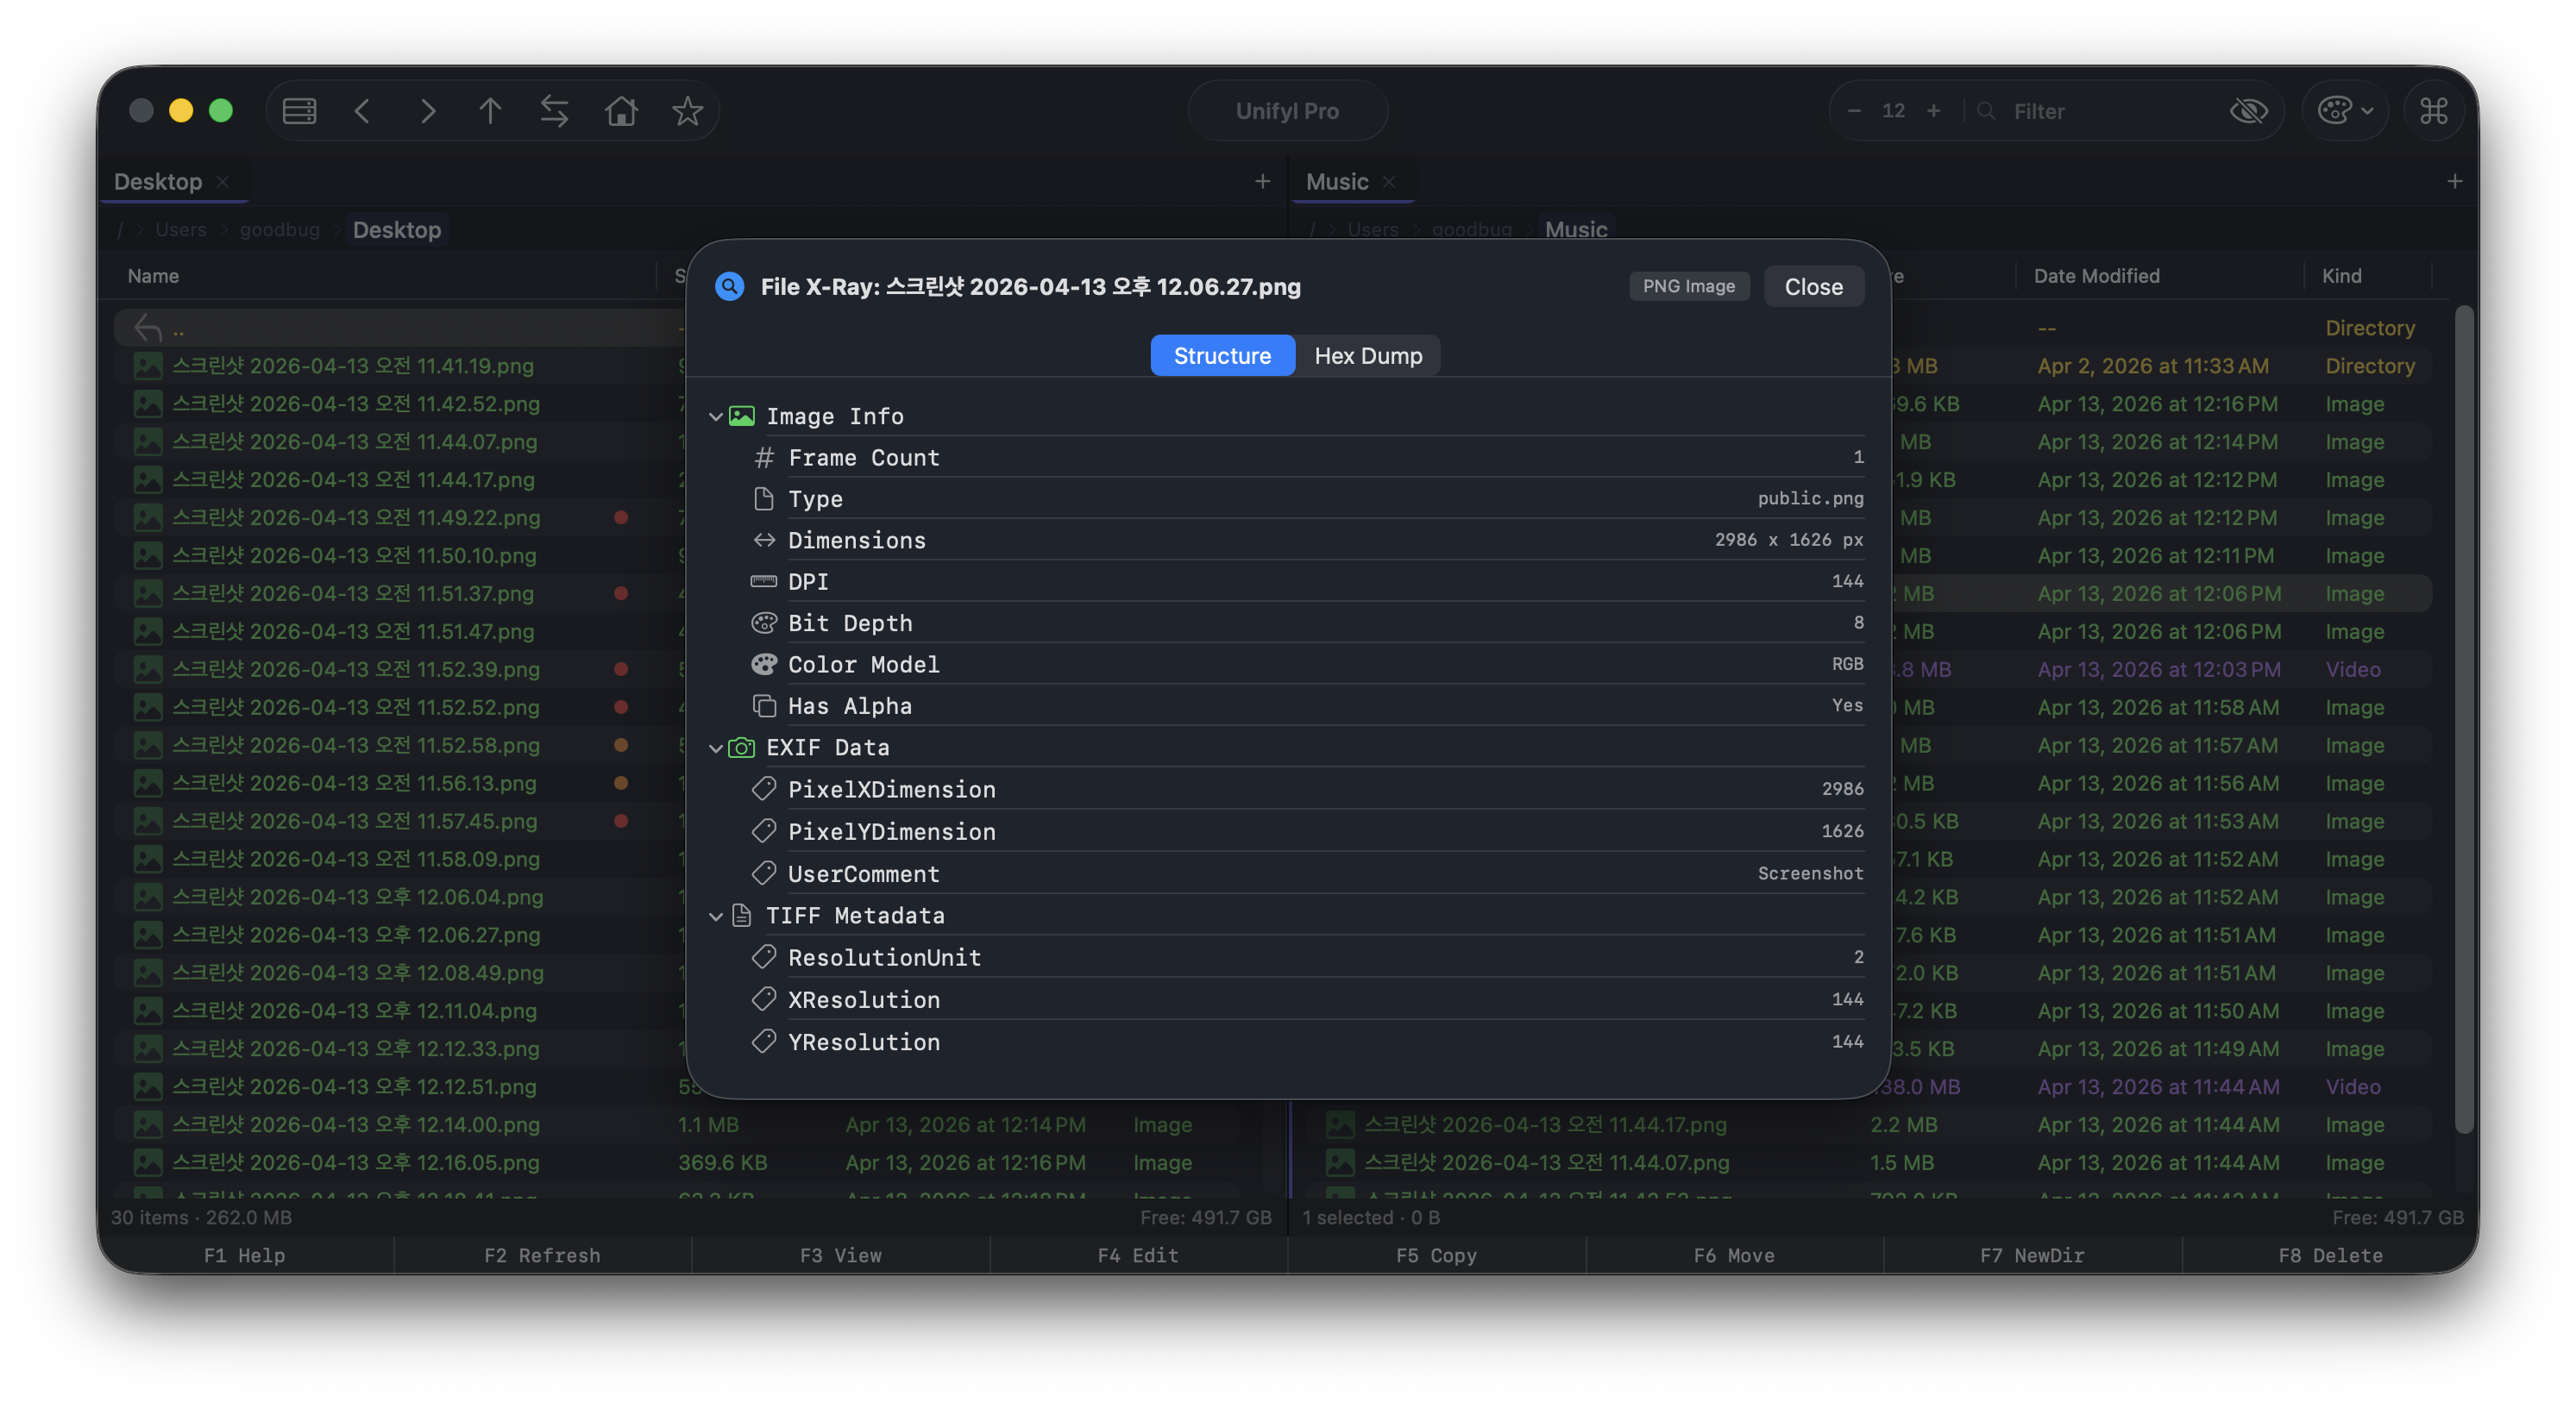Viewport: 2576px width, 1402px height.
Task: Collapse the TIFF Metadata section
Action: point(716,917)
